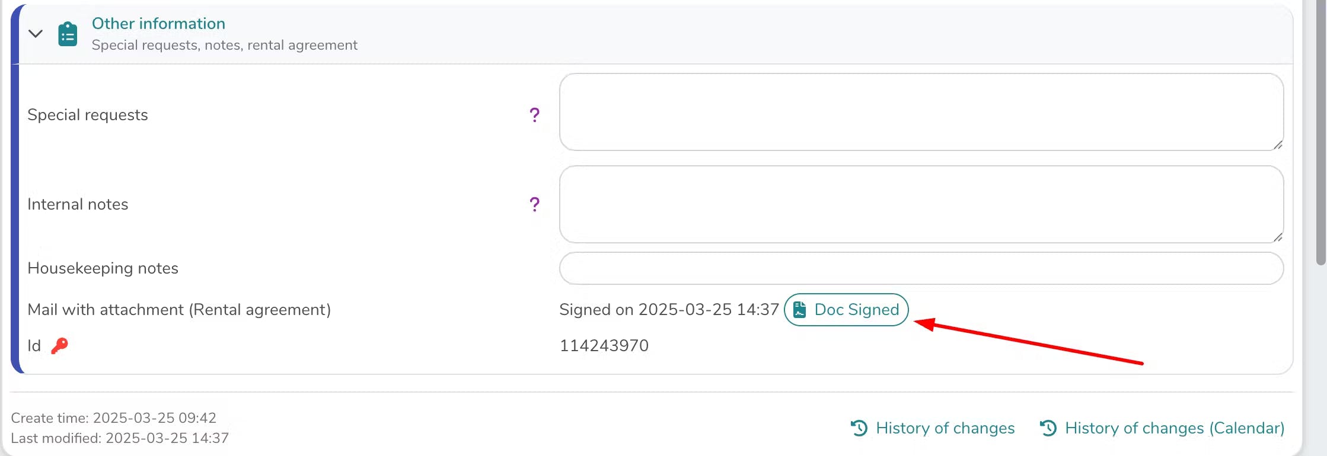Open help for Internal notes
This screenshot has width=1327, height=456.
pyautogui.click(x=534, y=204)
